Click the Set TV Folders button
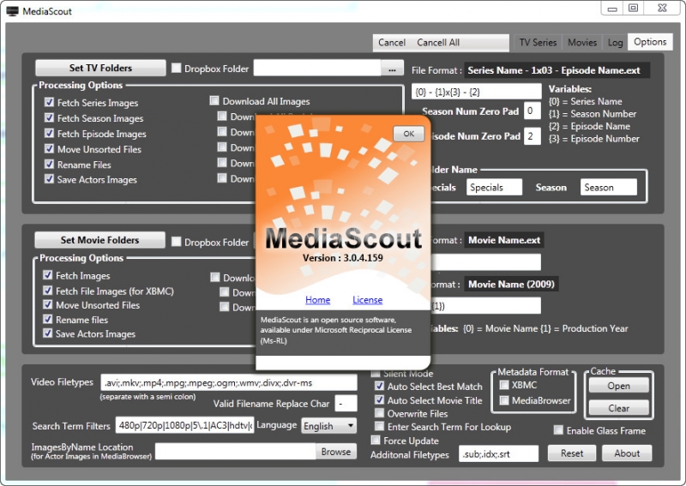The width and height of the screenshot is (686, 486). pos(100,68)
